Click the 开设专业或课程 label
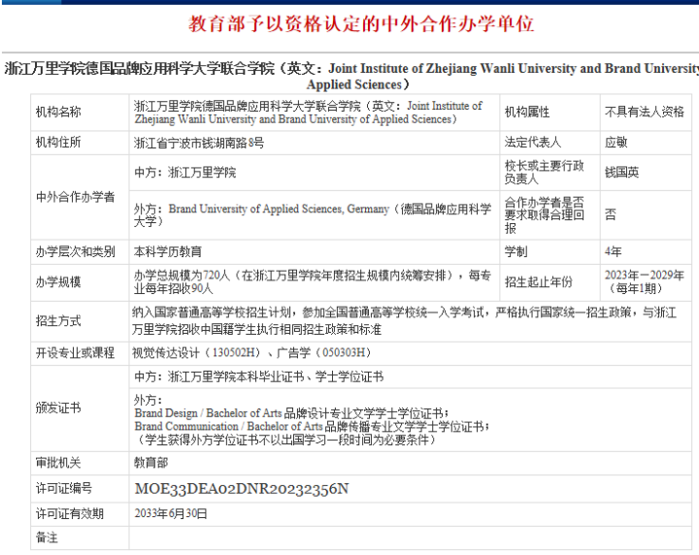Viewport: 699px width, 555px height. [76, 353]
